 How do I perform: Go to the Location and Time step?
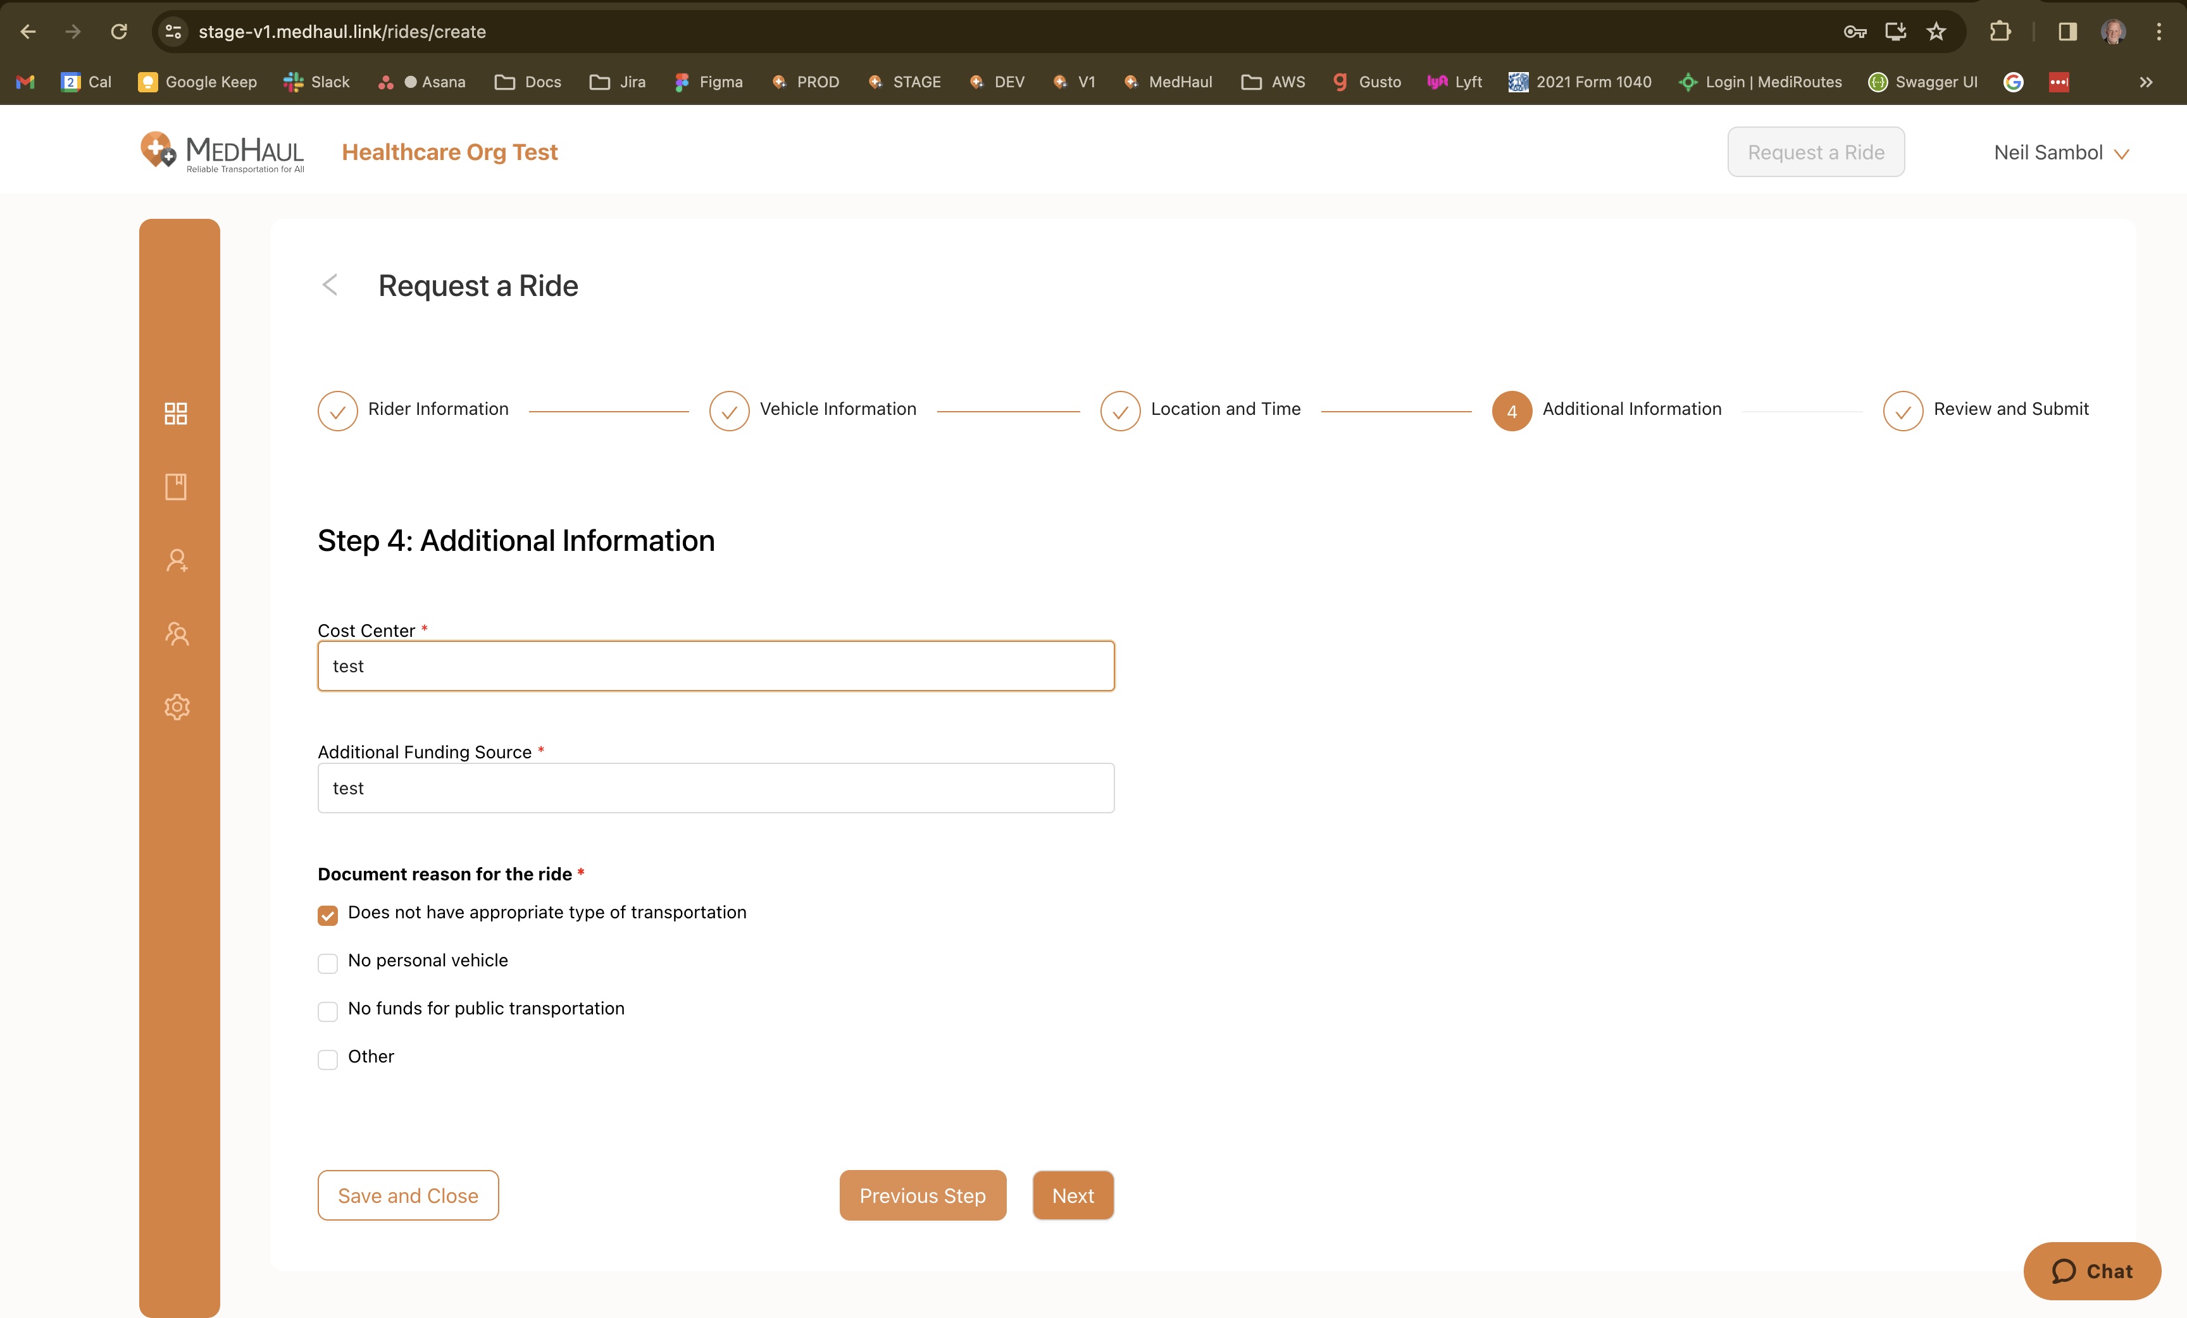point(1201,410)
